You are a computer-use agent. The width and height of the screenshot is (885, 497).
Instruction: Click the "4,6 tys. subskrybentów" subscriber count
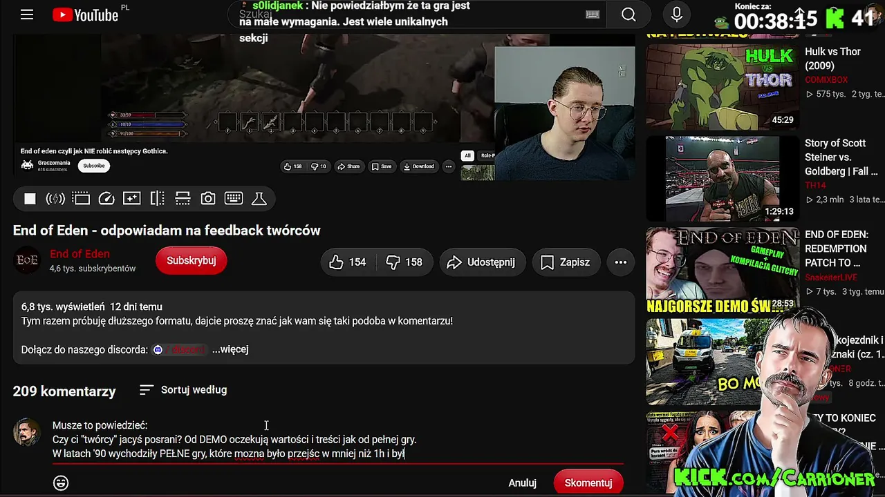(93, 269)
